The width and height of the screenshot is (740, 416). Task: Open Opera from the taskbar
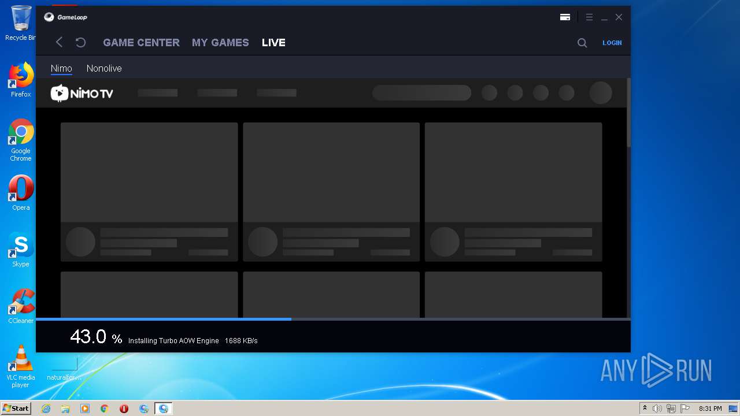pyautogui.click(x=124, y=408)
